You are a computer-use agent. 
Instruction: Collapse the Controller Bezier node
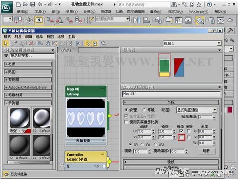click(x=103, y=154)
